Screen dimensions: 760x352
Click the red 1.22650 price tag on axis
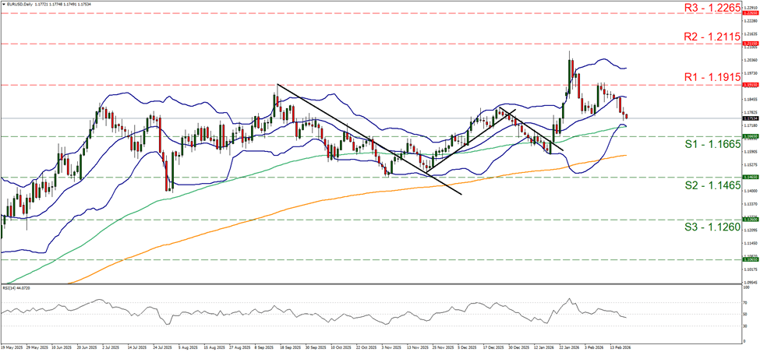(x=751, y=13)
